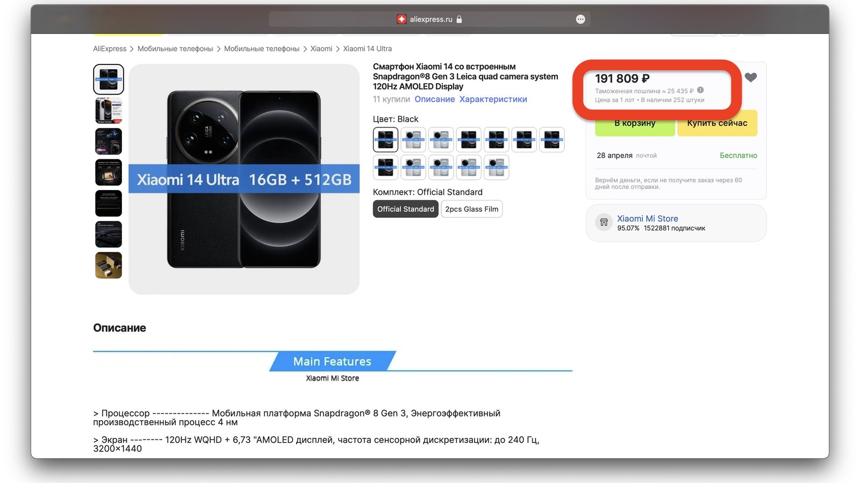Click the aliexpress.ru address bar

429,19
